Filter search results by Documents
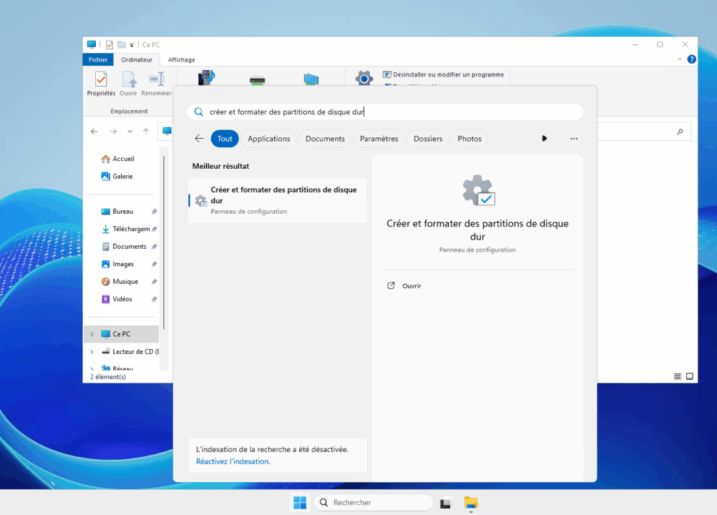This screenshot has height=515, width=717. click(325, 138)
